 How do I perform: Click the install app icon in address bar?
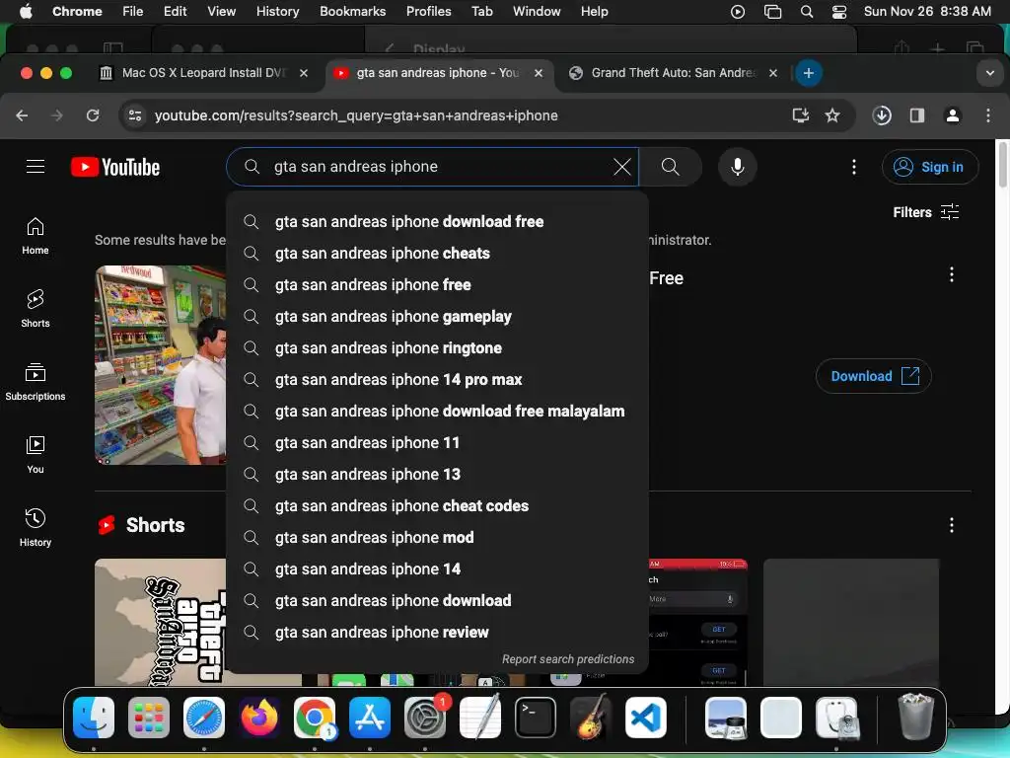click(801, 115)
